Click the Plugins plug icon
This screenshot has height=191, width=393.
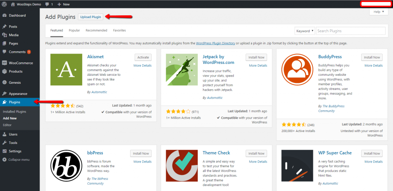tap(4, 102)
